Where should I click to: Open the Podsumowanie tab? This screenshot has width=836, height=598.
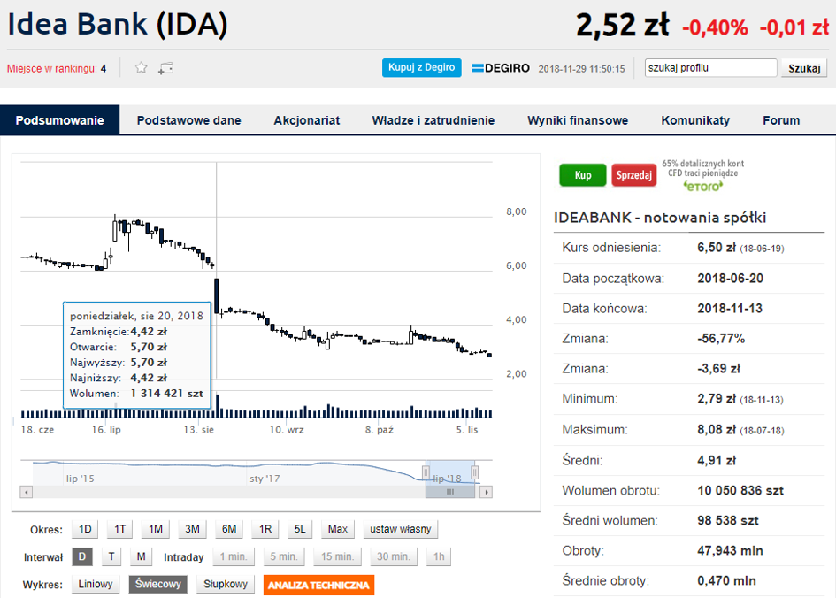coord(60,120)
